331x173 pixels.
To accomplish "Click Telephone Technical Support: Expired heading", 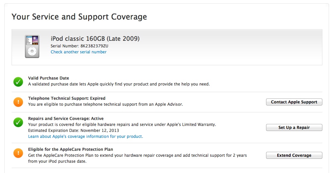I will [x=67, y=98].
